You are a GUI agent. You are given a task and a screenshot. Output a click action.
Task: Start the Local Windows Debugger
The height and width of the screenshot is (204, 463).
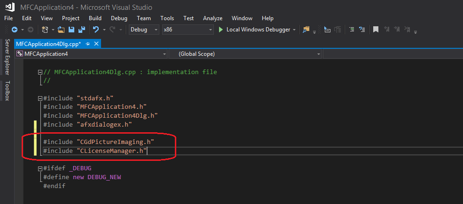pos(257,30)
